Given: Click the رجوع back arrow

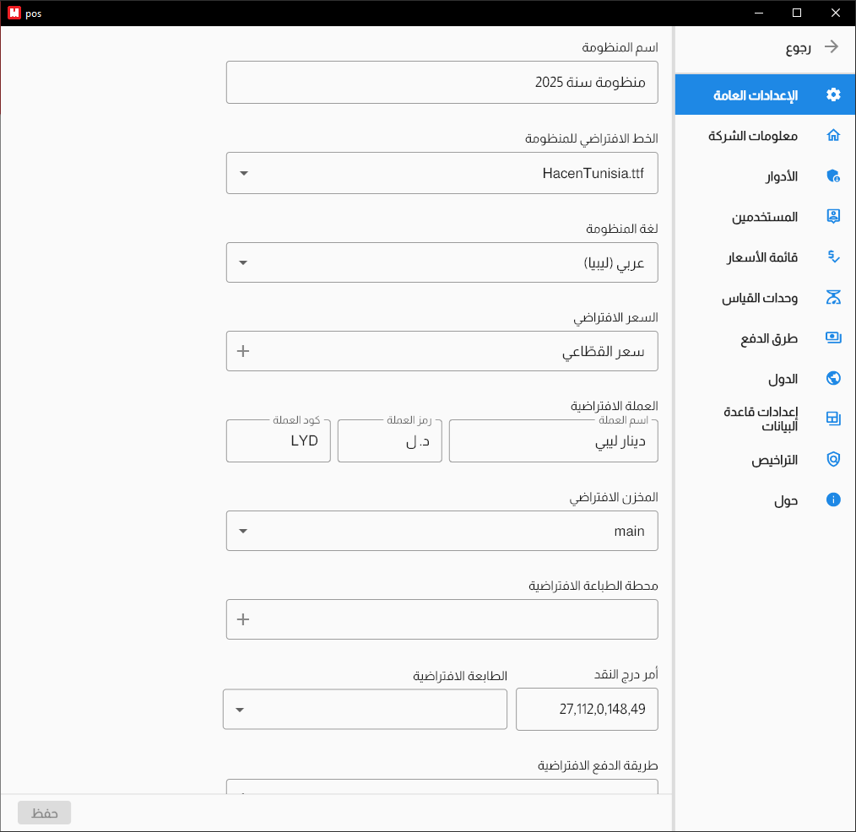Looking at the screenshot, I should [833, 48].
